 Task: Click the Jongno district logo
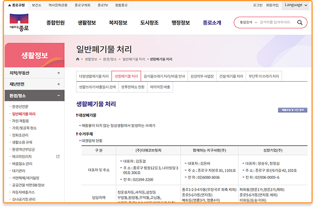pyautogui.click(x=19, y=22)
